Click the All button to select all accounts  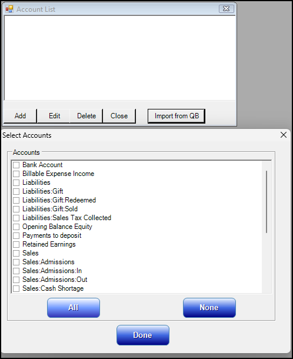click(x=74, y=308)
